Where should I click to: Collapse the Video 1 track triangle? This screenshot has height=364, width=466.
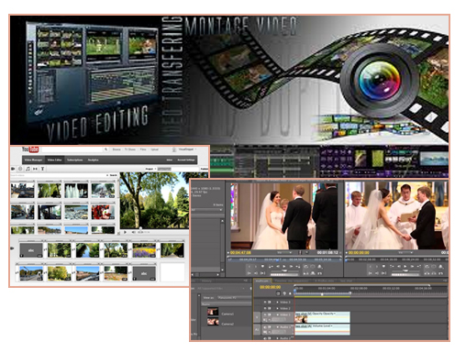point(277,314)
